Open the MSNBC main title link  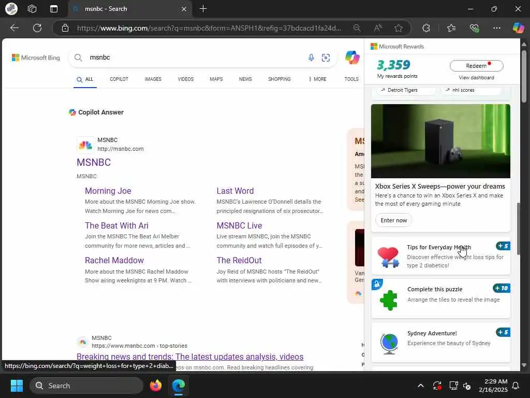[94, 162]
